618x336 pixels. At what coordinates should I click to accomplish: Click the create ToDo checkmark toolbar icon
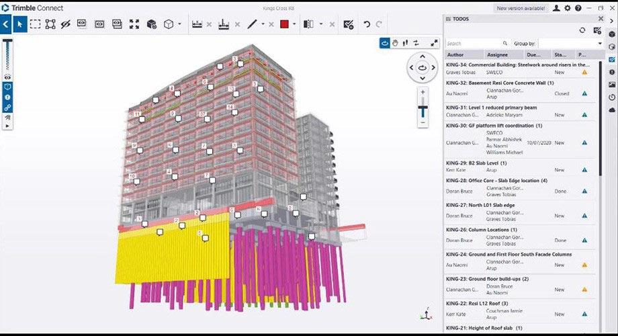click(x=348, y=24)
